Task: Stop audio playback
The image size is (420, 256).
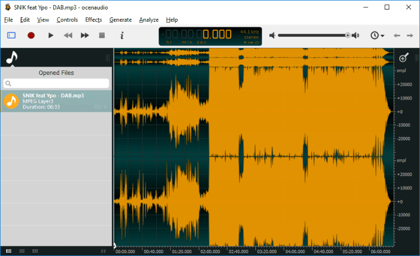Action: click(x=102, y=35)
